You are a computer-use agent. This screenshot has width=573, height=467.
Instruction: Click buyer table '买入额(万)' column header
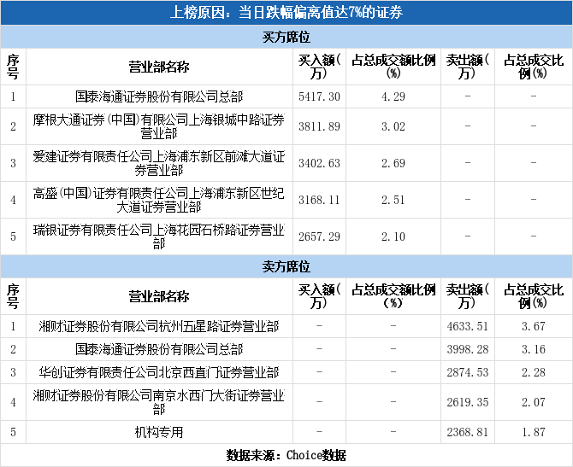319,67
